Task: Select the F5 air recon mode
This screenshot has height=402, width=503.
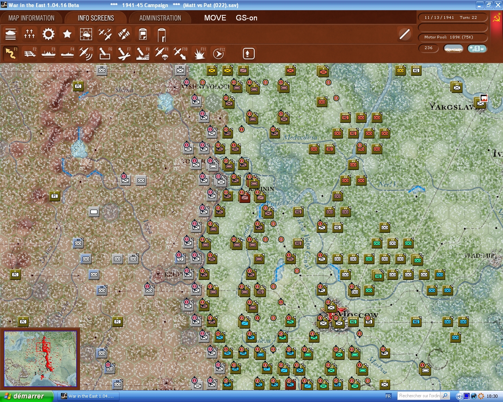Action: click(86, 53)
